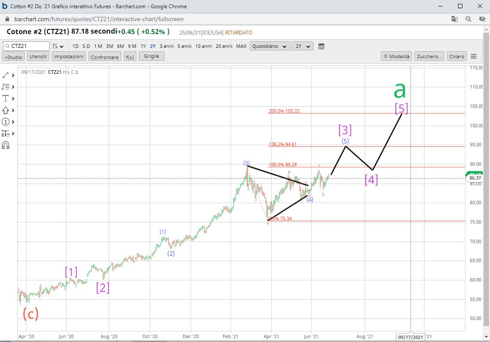
Task: Click the Chiaro theme button
Action: pos(456,56)
